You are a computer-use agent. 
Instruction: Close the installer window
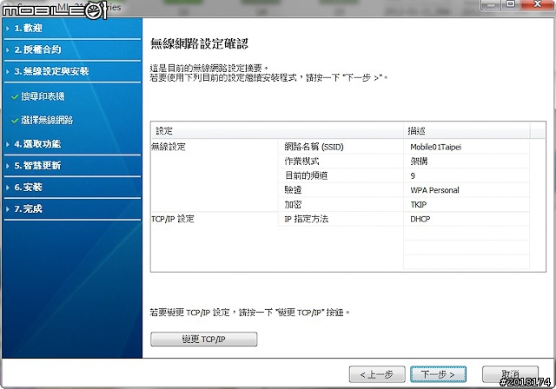click(x=538, y=4)
